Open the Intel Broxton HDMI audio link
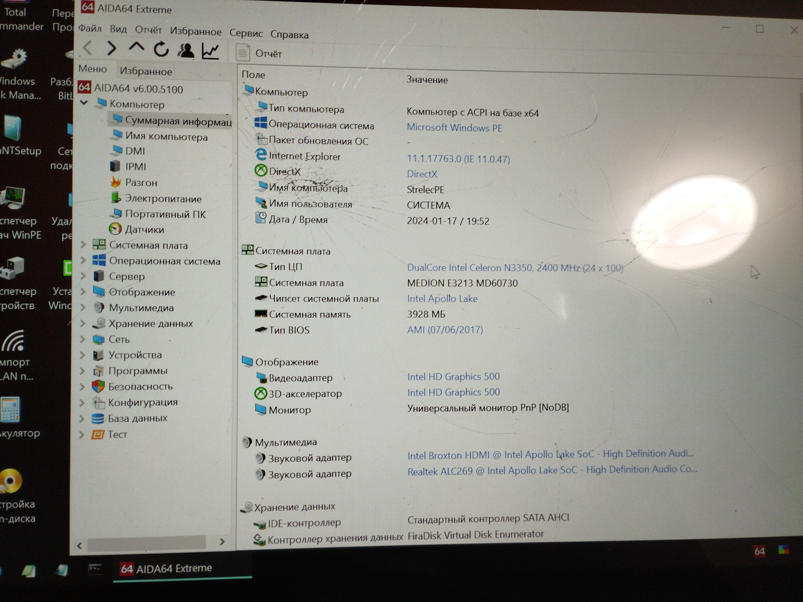This screenshot has width=803, height=602. pyautogui.click(x=550, y=454)
